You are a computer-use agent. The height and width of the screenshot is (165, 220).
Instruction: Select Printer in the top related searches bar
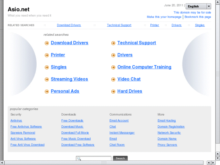coord(154,25)
